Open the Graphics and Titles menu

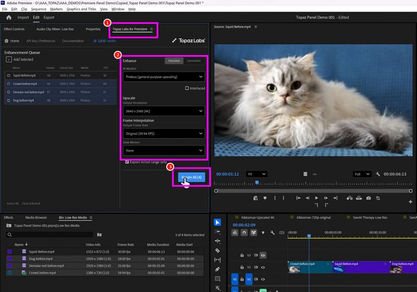[x=81, y=9]
